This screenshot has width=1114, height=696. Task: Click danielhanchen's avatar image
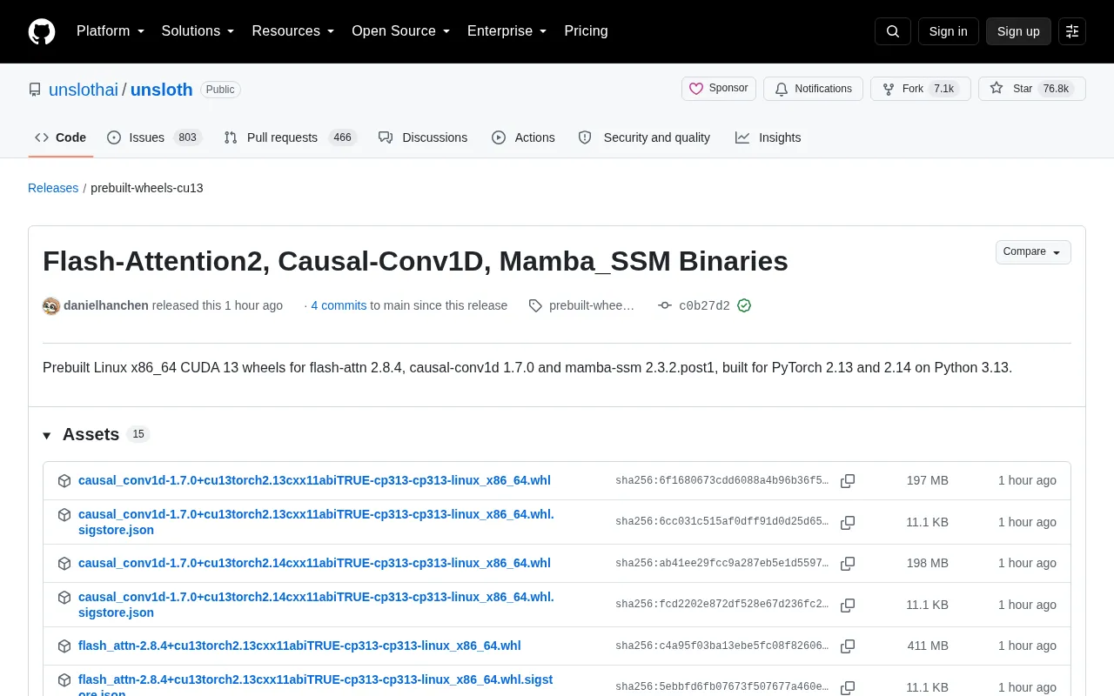[x=51, y=305]
